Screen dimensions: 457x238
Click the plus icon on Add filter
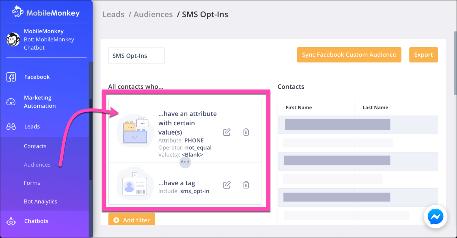pos(116,220)
